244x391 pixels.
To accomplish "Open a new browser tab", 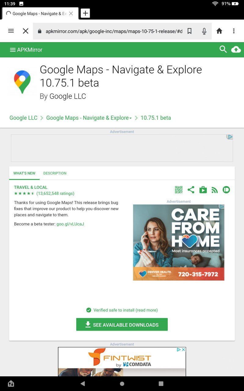I will (x=85, y=13).
